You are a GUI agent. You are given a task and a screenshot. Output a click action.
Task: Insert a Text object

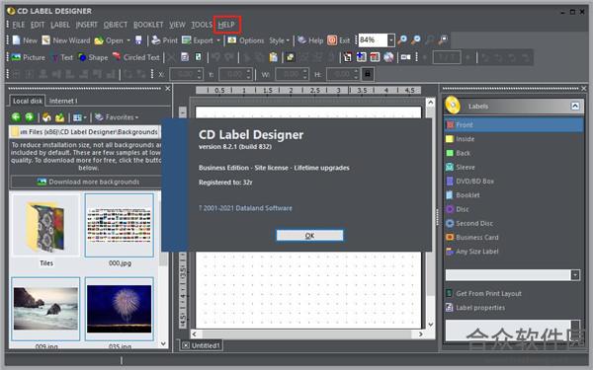pos(62,57)
